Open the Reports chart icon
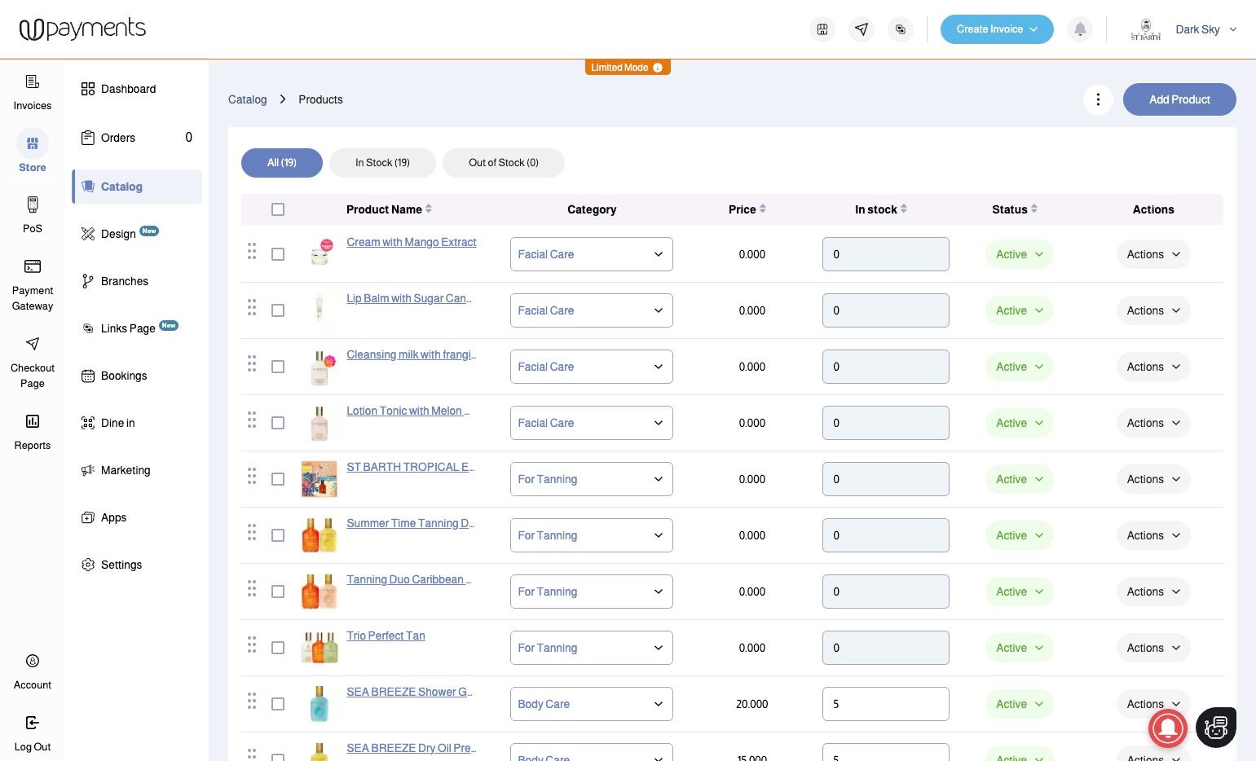 33,421
